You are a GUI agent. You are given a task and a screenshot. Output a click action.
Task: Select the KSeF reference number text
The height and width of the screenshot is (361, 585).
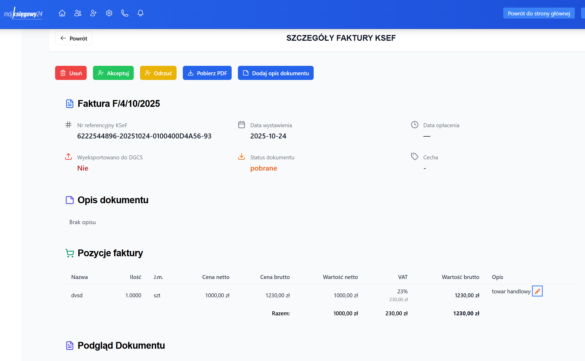[144, 136]
